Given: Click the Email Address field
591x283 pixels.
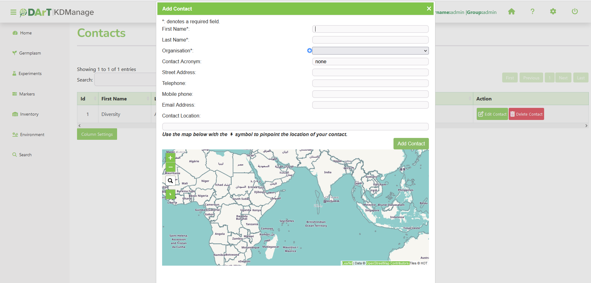Looking at the screenshot, I should pos(370,105).
